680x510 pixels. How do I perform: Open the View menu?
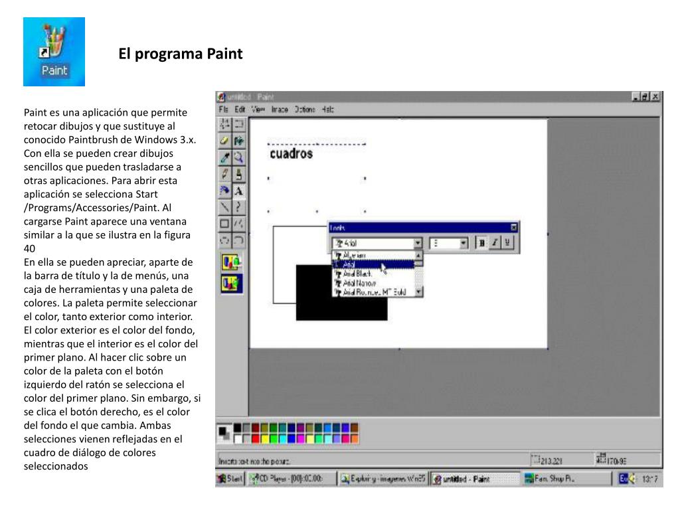tap(258, 110)
